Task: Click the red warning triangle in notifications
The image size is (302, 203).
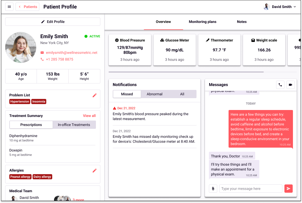Action: (115, 108)
